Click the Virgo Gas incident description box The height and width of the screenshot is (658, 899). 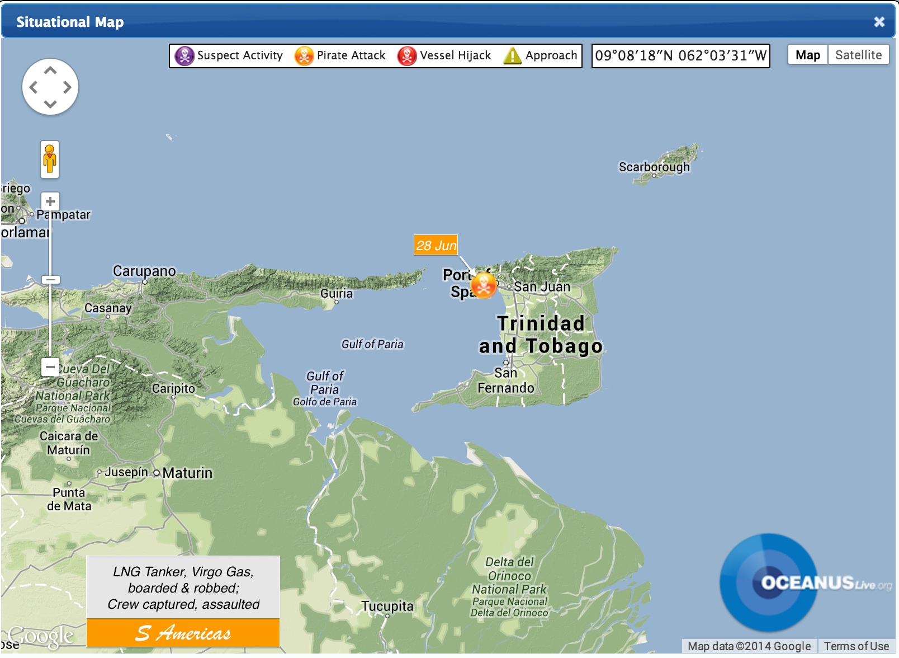click(x=183, y=587)
